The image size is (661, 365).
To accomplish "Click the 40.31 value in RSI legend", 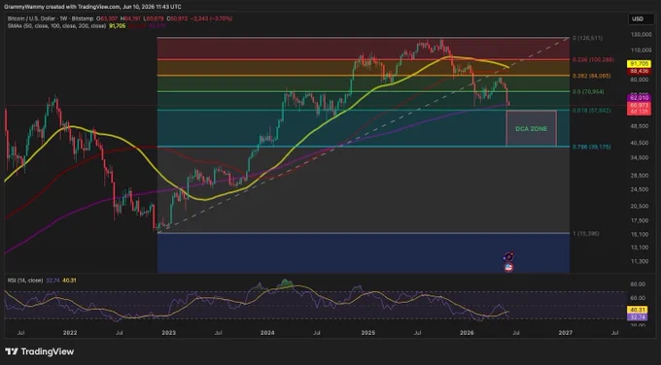I will 69,281.
